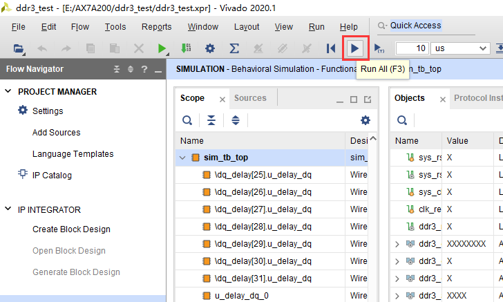The height and width of the screenshot is (302, 503).
Task: Click the sigma report icon in toolbar
Action: click(234, 49)
